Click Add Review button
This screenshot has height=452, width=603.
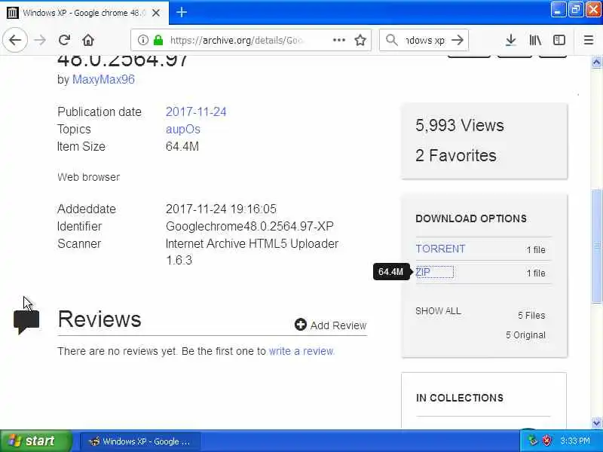click(331, 325)
